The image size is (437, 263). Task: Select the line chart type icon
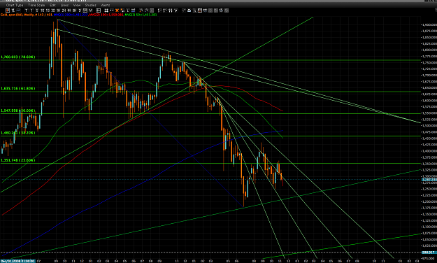18,10
